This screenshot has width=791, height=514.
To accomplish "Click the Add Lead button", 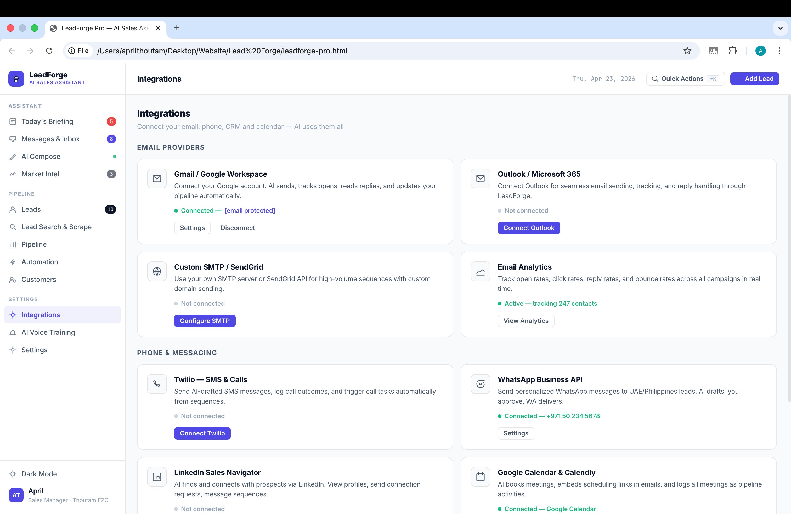I will (755, 79).
